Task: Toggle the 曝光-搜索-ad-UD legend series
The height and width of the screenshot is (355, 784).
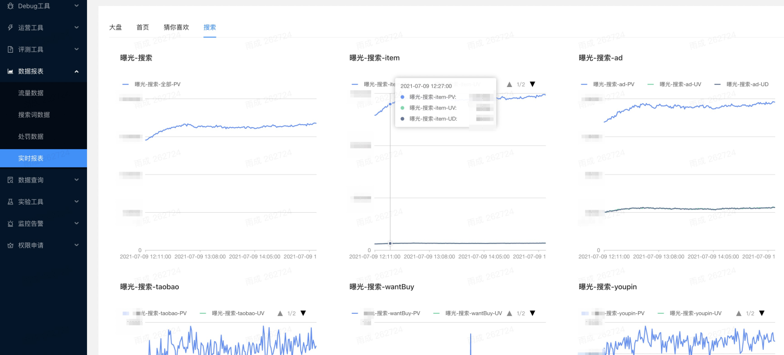Action: click(741, 84)
